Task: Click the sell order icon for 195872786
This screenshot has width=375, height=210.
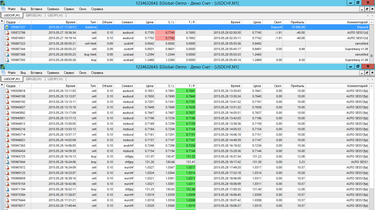Action: (7, 33)
